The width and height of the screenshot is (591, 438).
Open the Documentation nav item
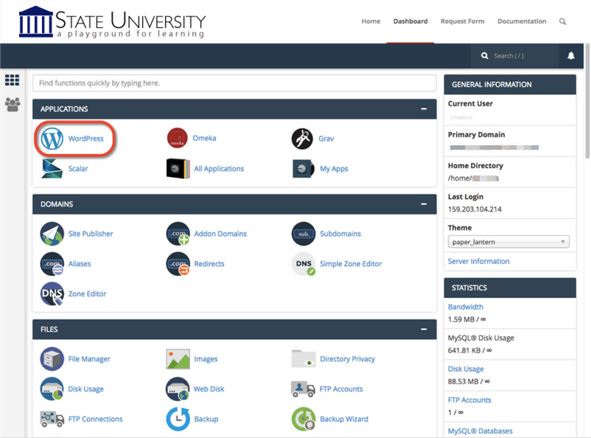point(522,21)
